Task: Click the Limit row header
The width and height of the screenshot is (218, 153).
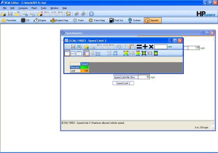Action: [75, 71]
